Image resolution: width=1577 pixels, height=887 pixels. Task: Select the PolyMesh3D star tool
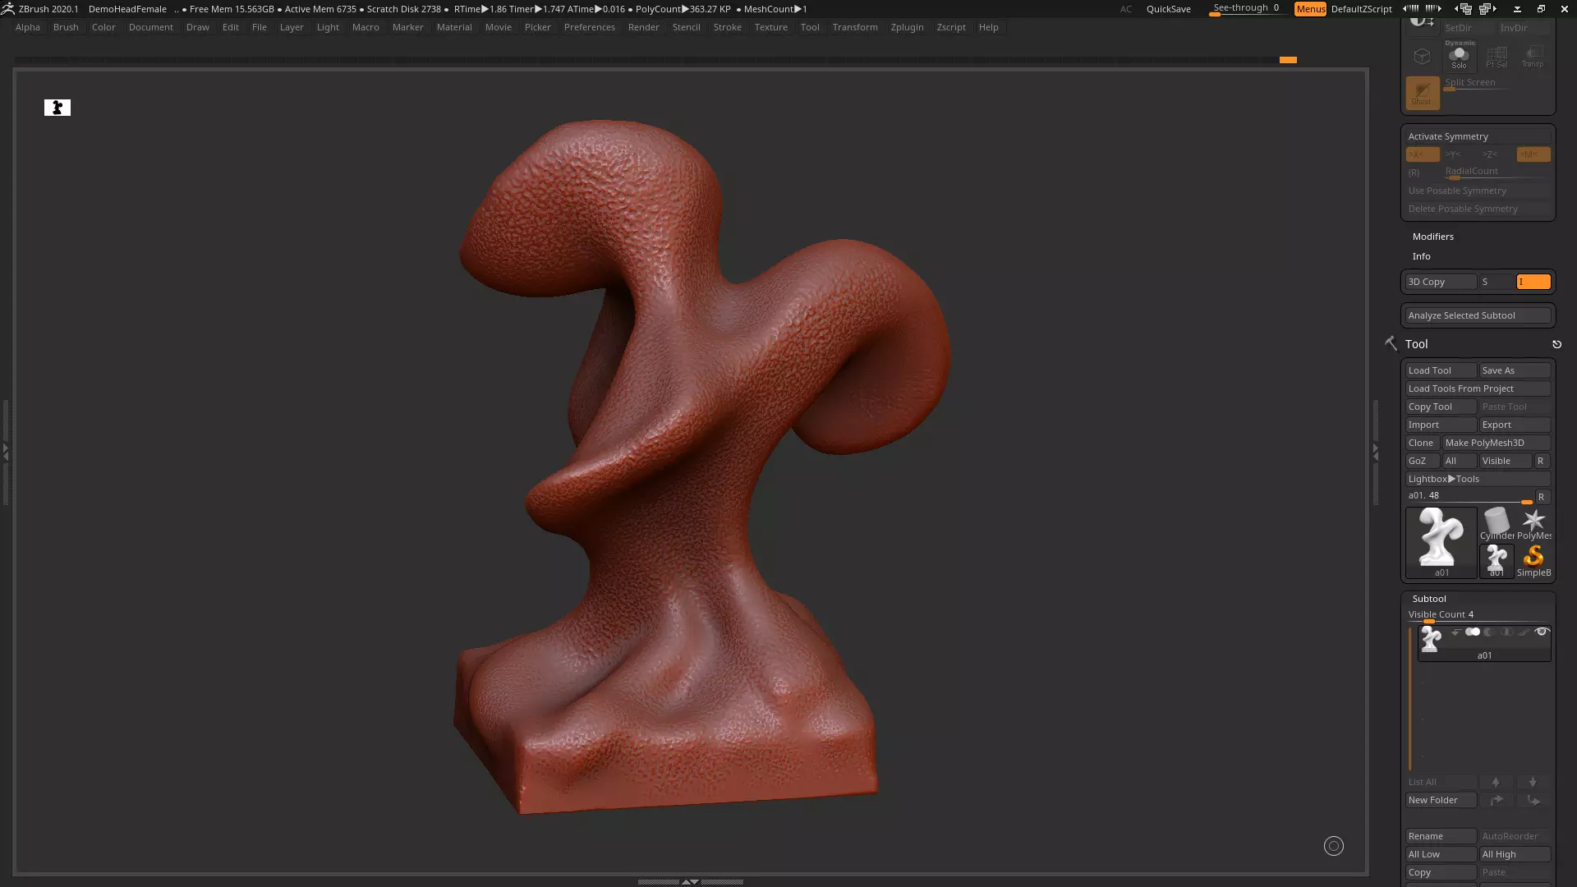[1533, 523]
